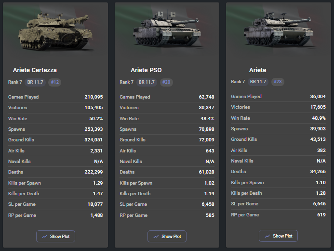The image size is (334, 251).
Task: Click the Rank 7 label on Ariete Certezza
Action: pos(15,82)
